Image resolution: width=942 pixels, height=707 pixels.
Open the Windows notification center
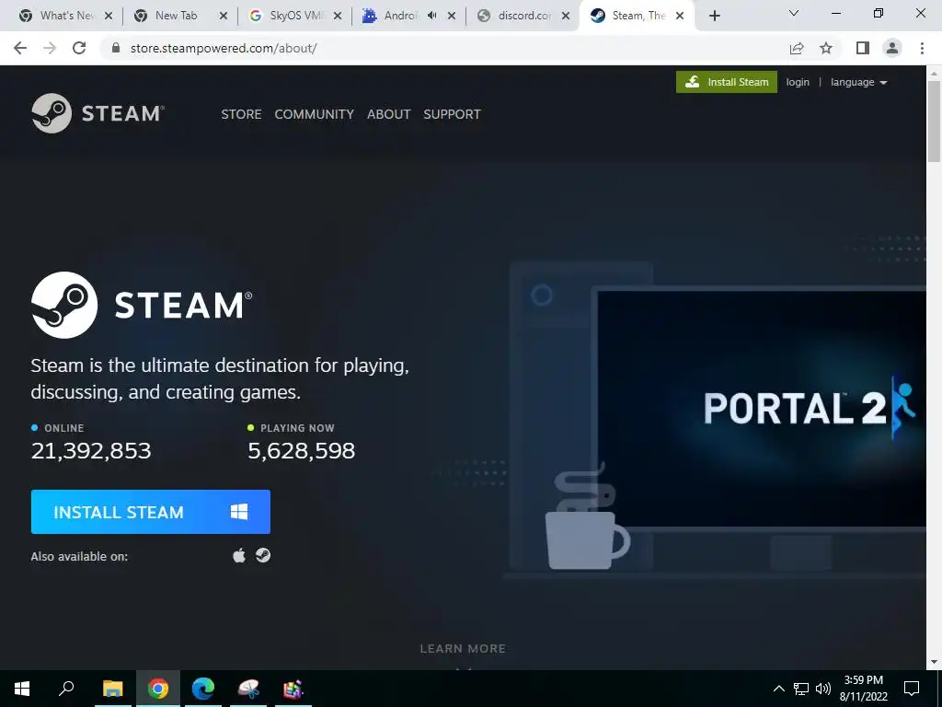[x=912, y=689]
